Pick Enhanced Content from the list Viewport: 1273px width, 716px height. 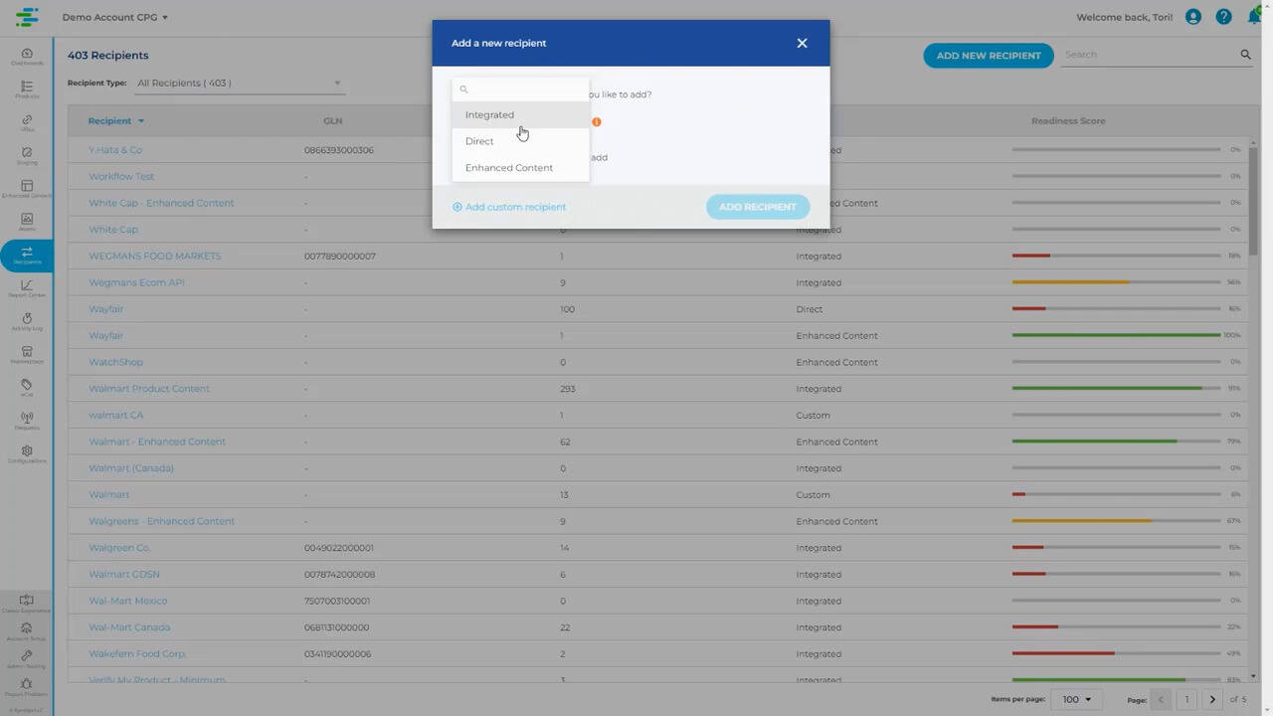(x=508, y=168)
